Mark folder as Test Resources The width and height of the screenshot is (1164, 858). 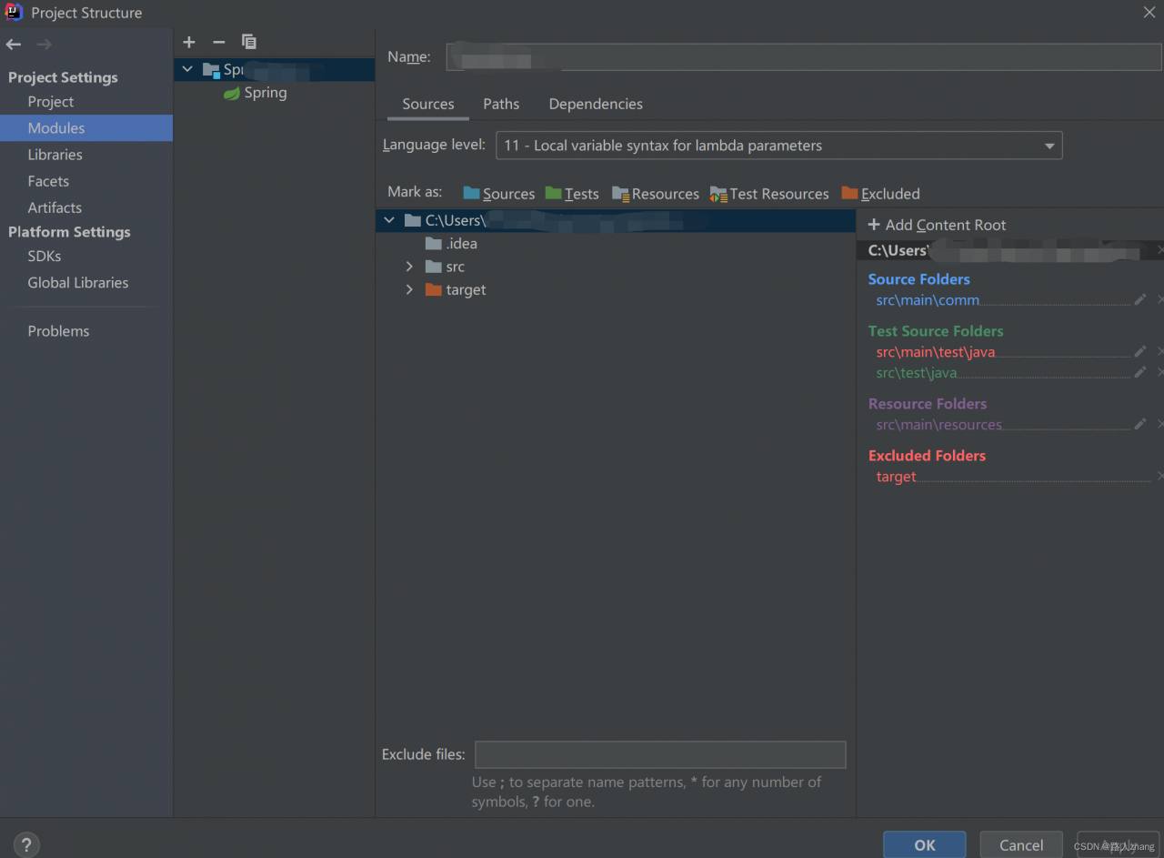coord(769,194)
